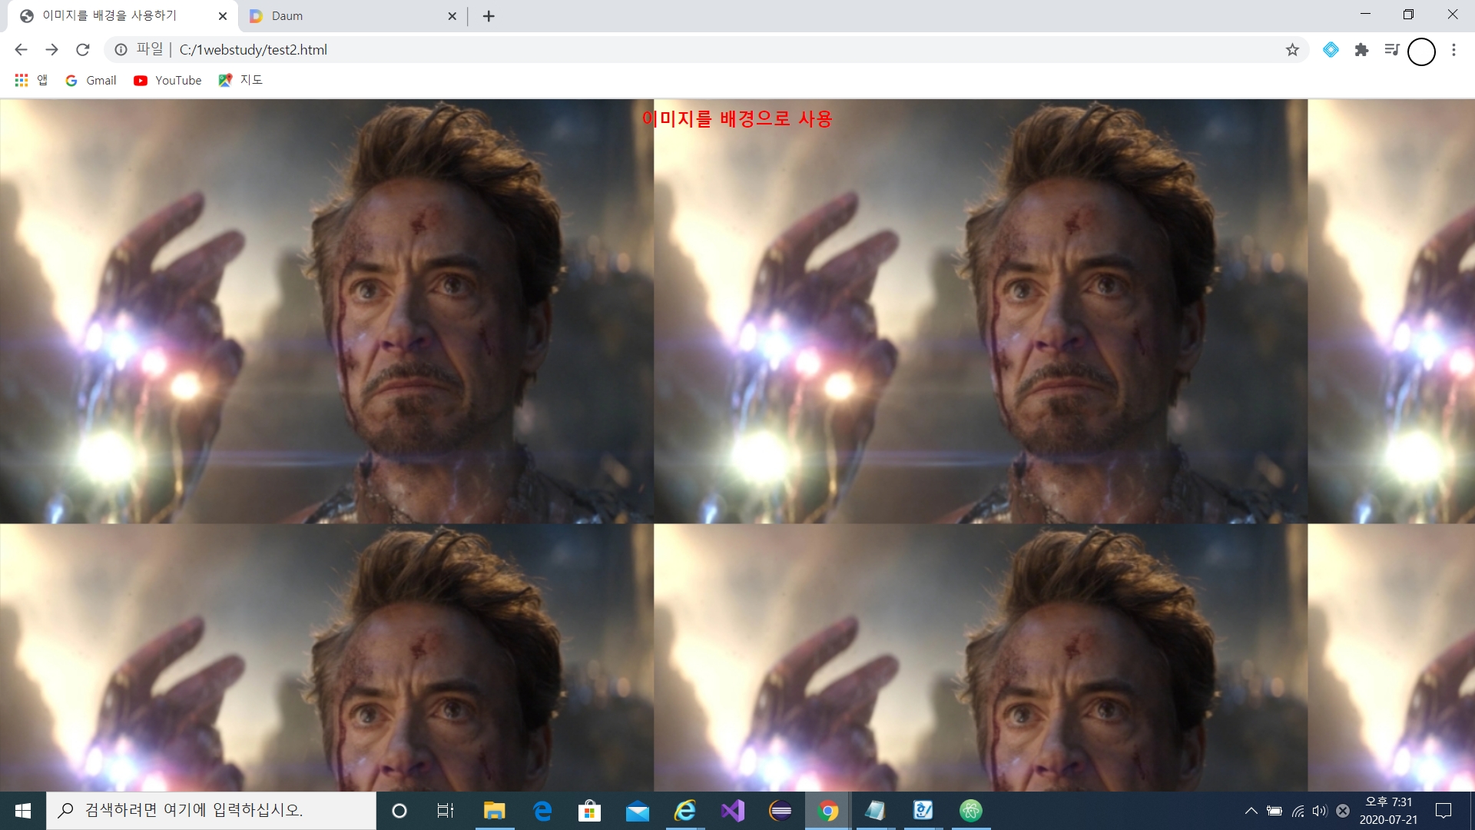Open the Extensions puzzle icon

(x=1361, y=50)
